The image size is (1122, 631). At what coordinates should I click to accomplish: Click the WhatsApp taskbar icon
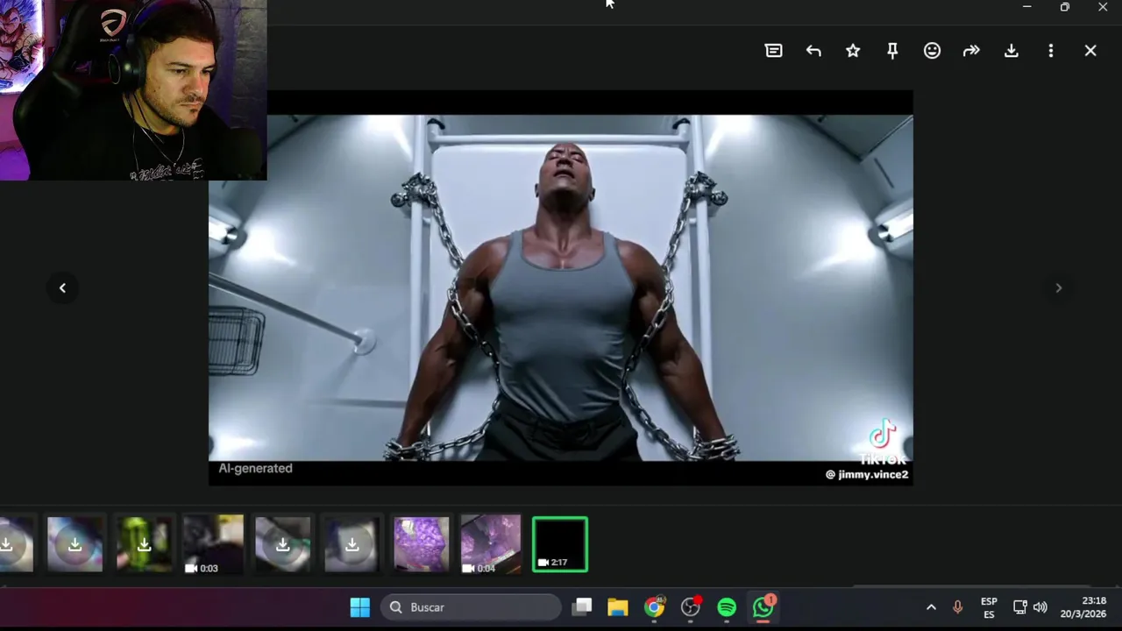coord(763,607)
